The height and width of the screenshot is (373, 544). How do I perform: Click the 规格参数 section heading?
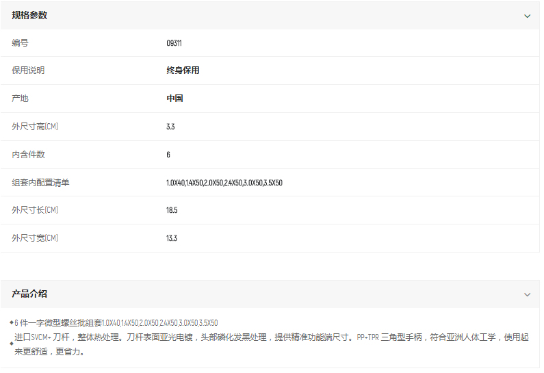click(x=29, y=15)
